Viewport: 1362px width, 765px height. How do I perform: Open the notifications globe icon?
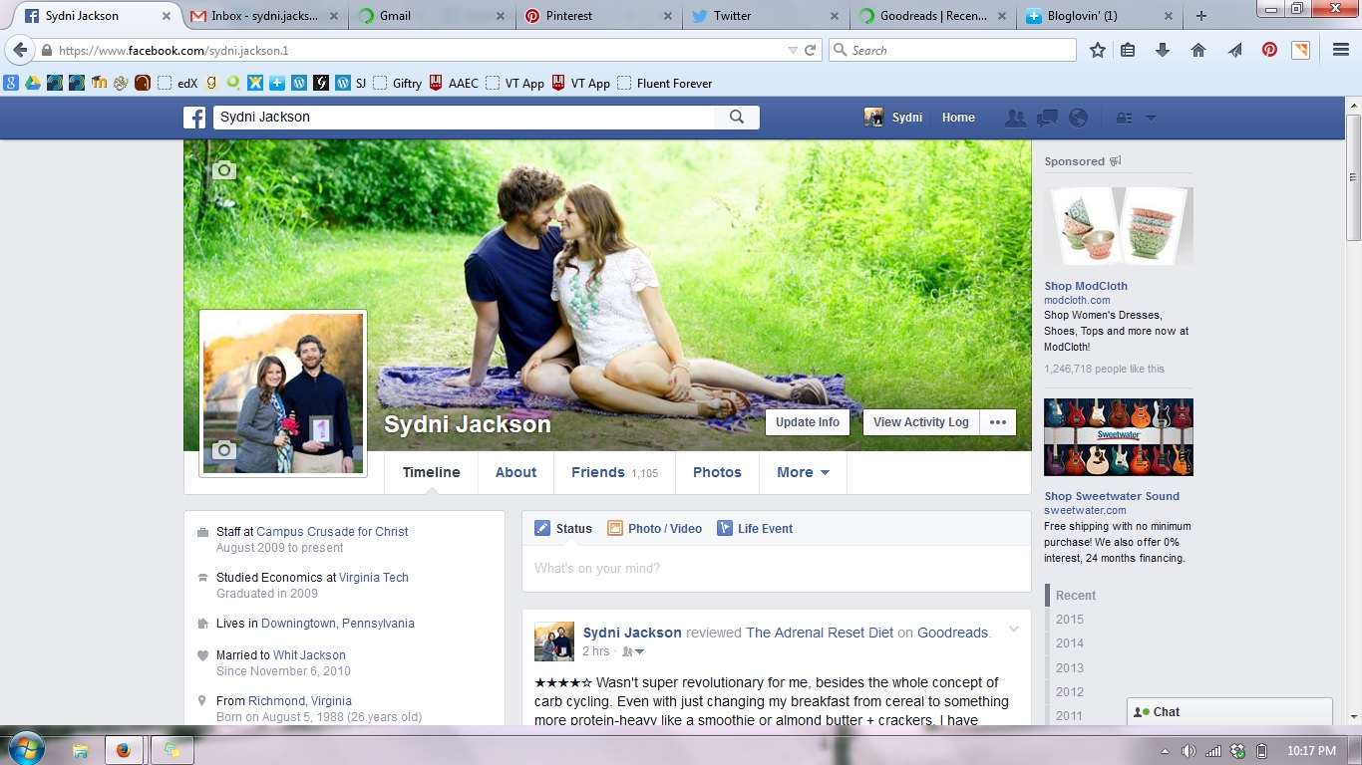(x=1078, y=118)
